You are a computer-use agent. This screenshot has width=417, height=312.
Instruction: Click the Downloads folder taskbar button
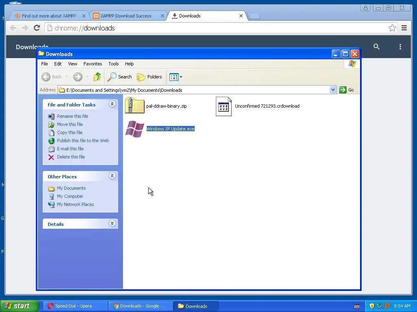click(196, 306)
